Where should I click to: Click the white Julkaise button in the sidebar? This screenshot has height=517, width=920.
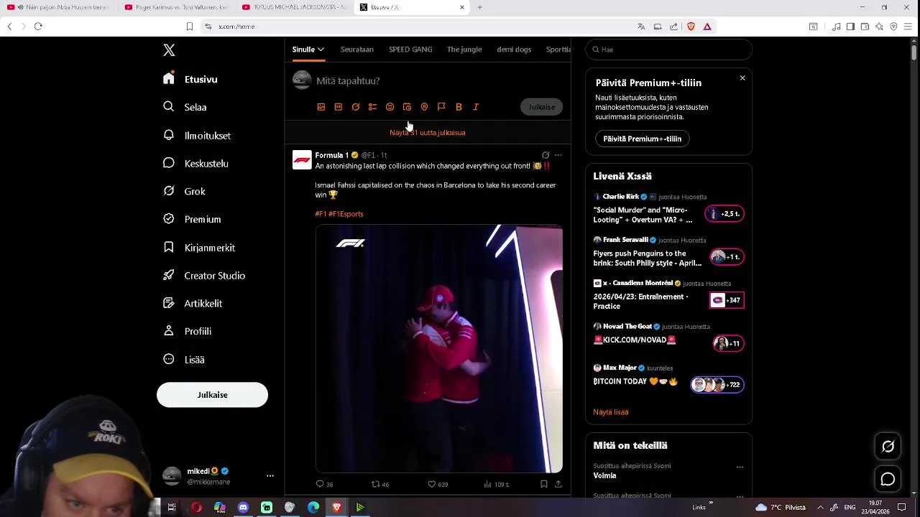coord(212,395)
